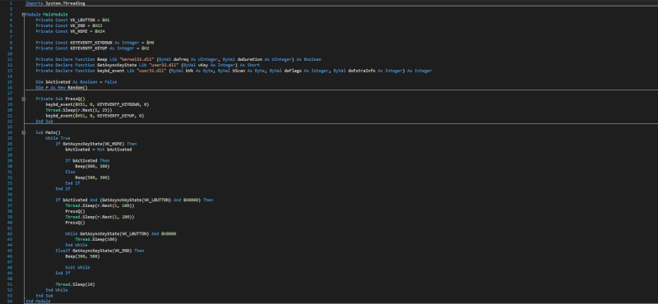Click the '&H24' value on line 6

(x=100, y=31)
